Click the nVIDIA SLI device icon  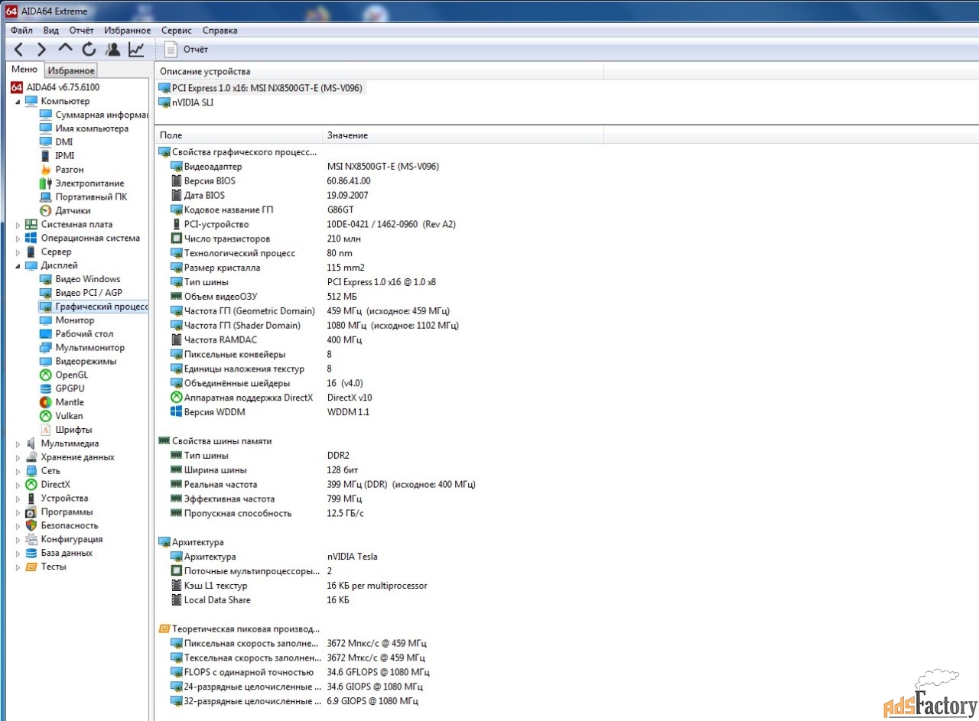point(164,102)
